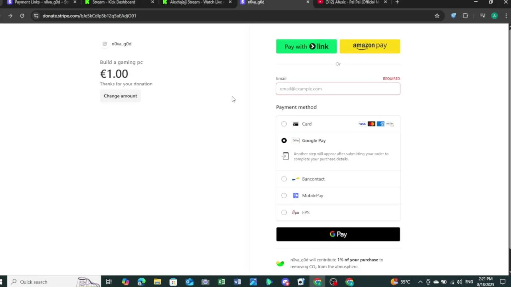Viewport: 511px width, 287px height.
Task: Click the Payment method heading
Action: (x=296, y=107)
